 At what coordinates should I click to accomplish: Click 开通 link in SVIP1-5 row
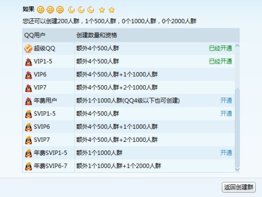coord(226,113)
